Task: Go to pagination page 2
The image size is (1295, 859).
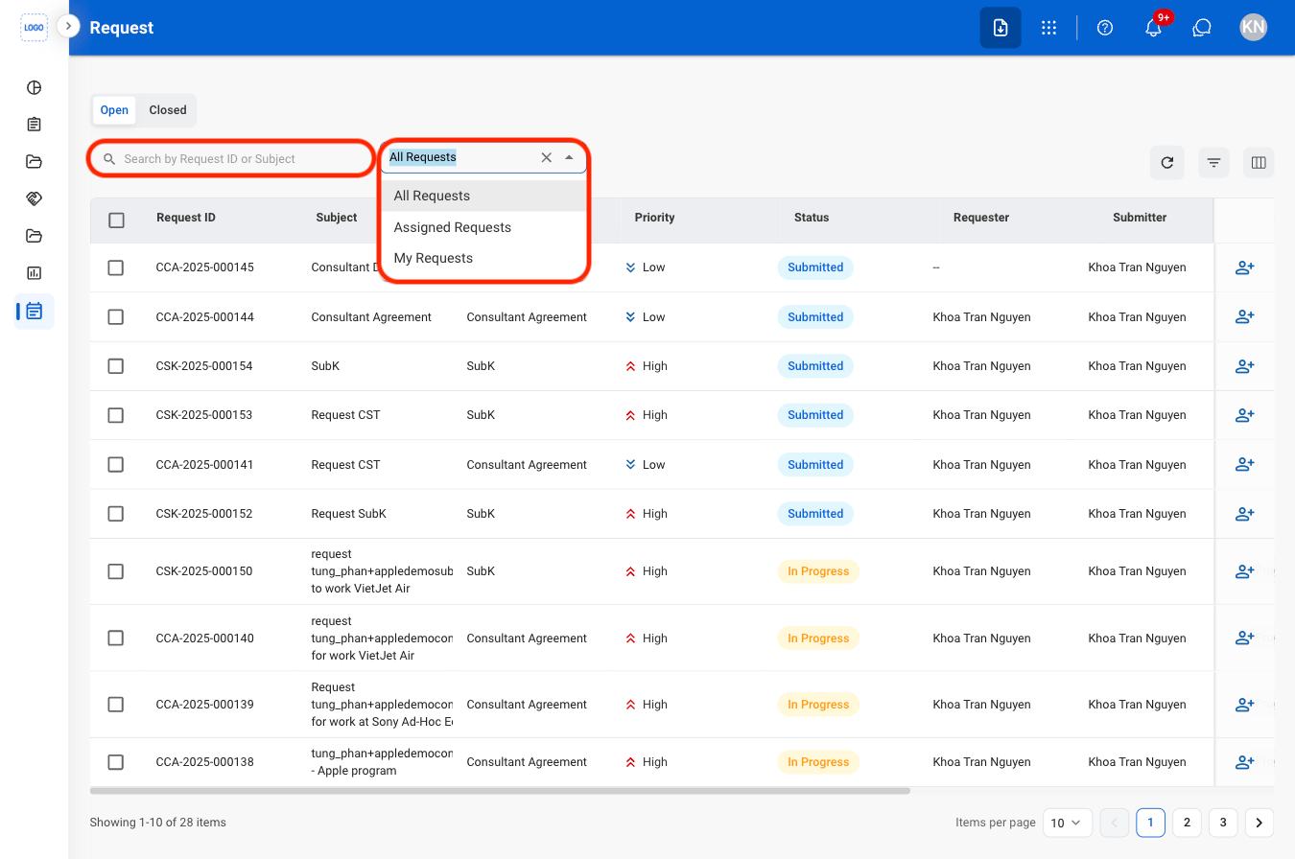Action: point(1187,823)
